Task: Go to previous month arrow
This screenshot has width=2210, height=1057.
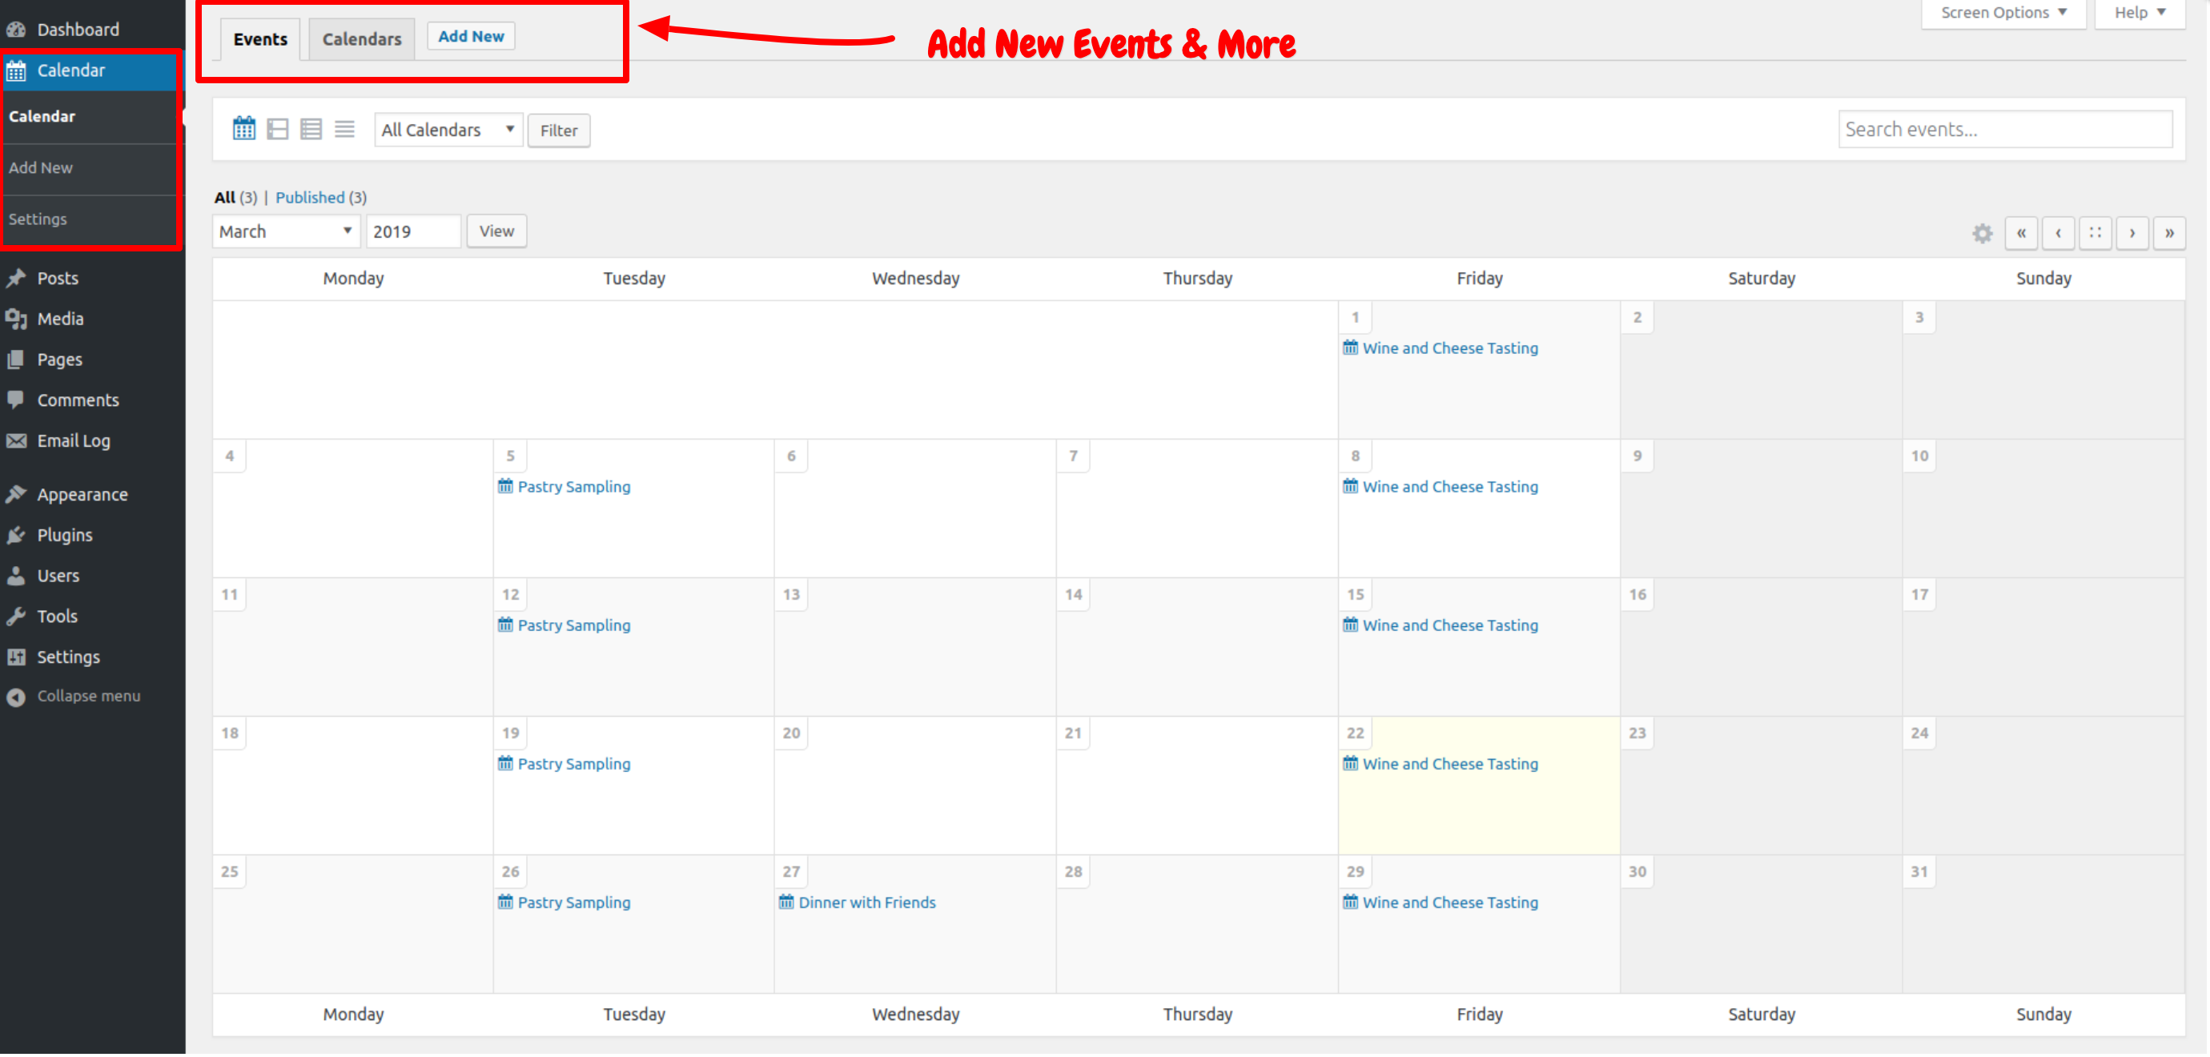Action: tap(2057, 233)
